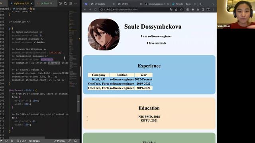255x143 pixels.
Task: Open the sync changes status bar icon
Action: 6,141
